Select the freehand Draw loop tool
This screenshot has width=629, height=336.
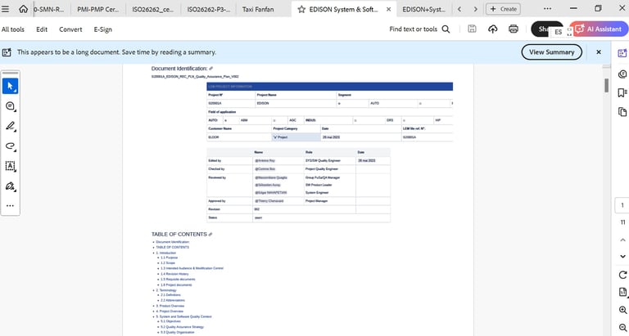(10, 146)
